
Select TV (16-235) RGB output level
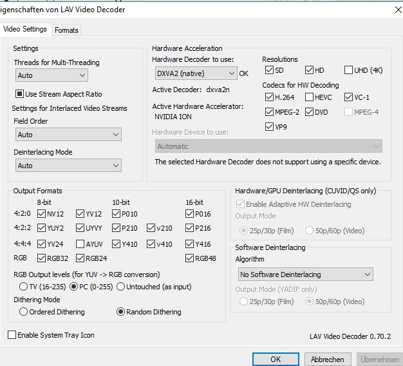[24, 287]
